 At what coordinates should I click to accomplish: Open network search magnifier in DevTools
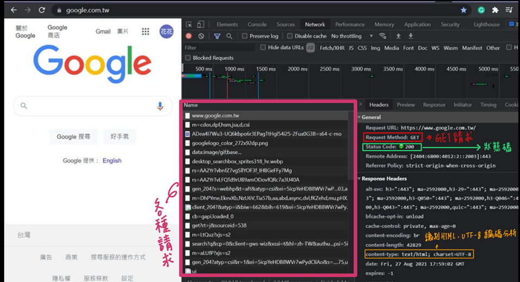click(229, 36)
